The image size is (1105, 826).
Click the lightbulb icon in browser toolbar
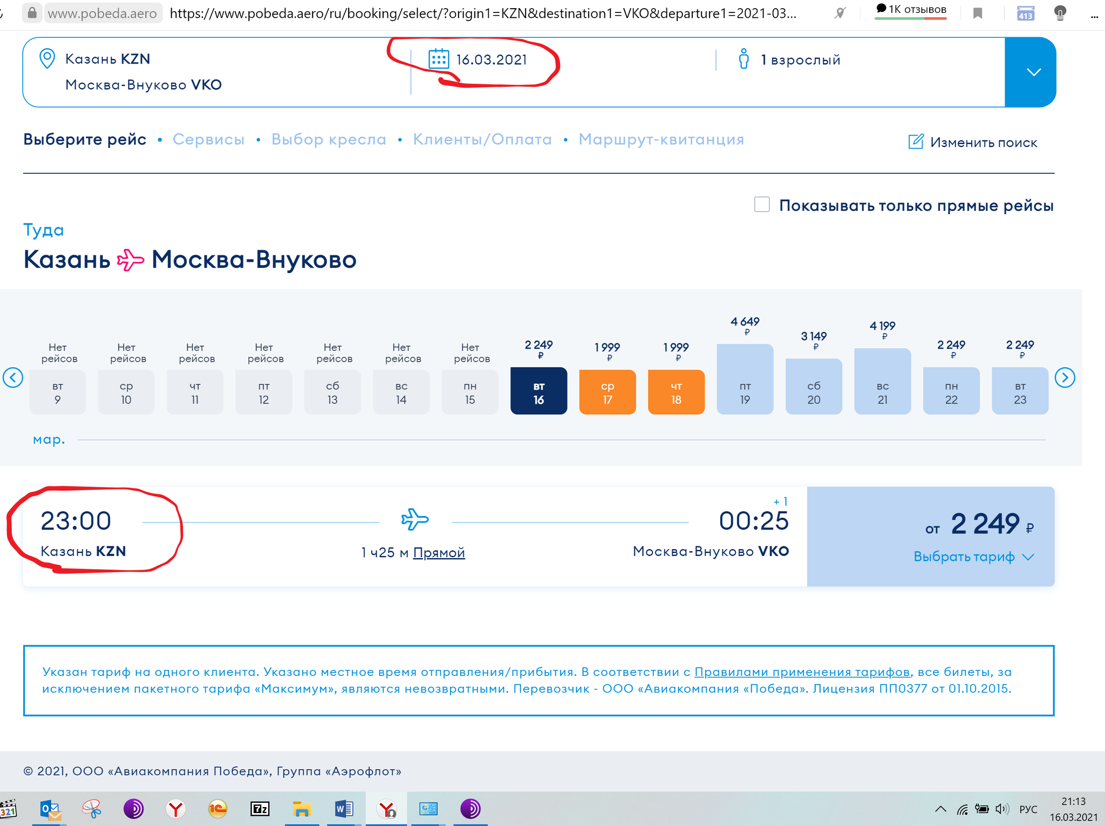point(1060,13)
